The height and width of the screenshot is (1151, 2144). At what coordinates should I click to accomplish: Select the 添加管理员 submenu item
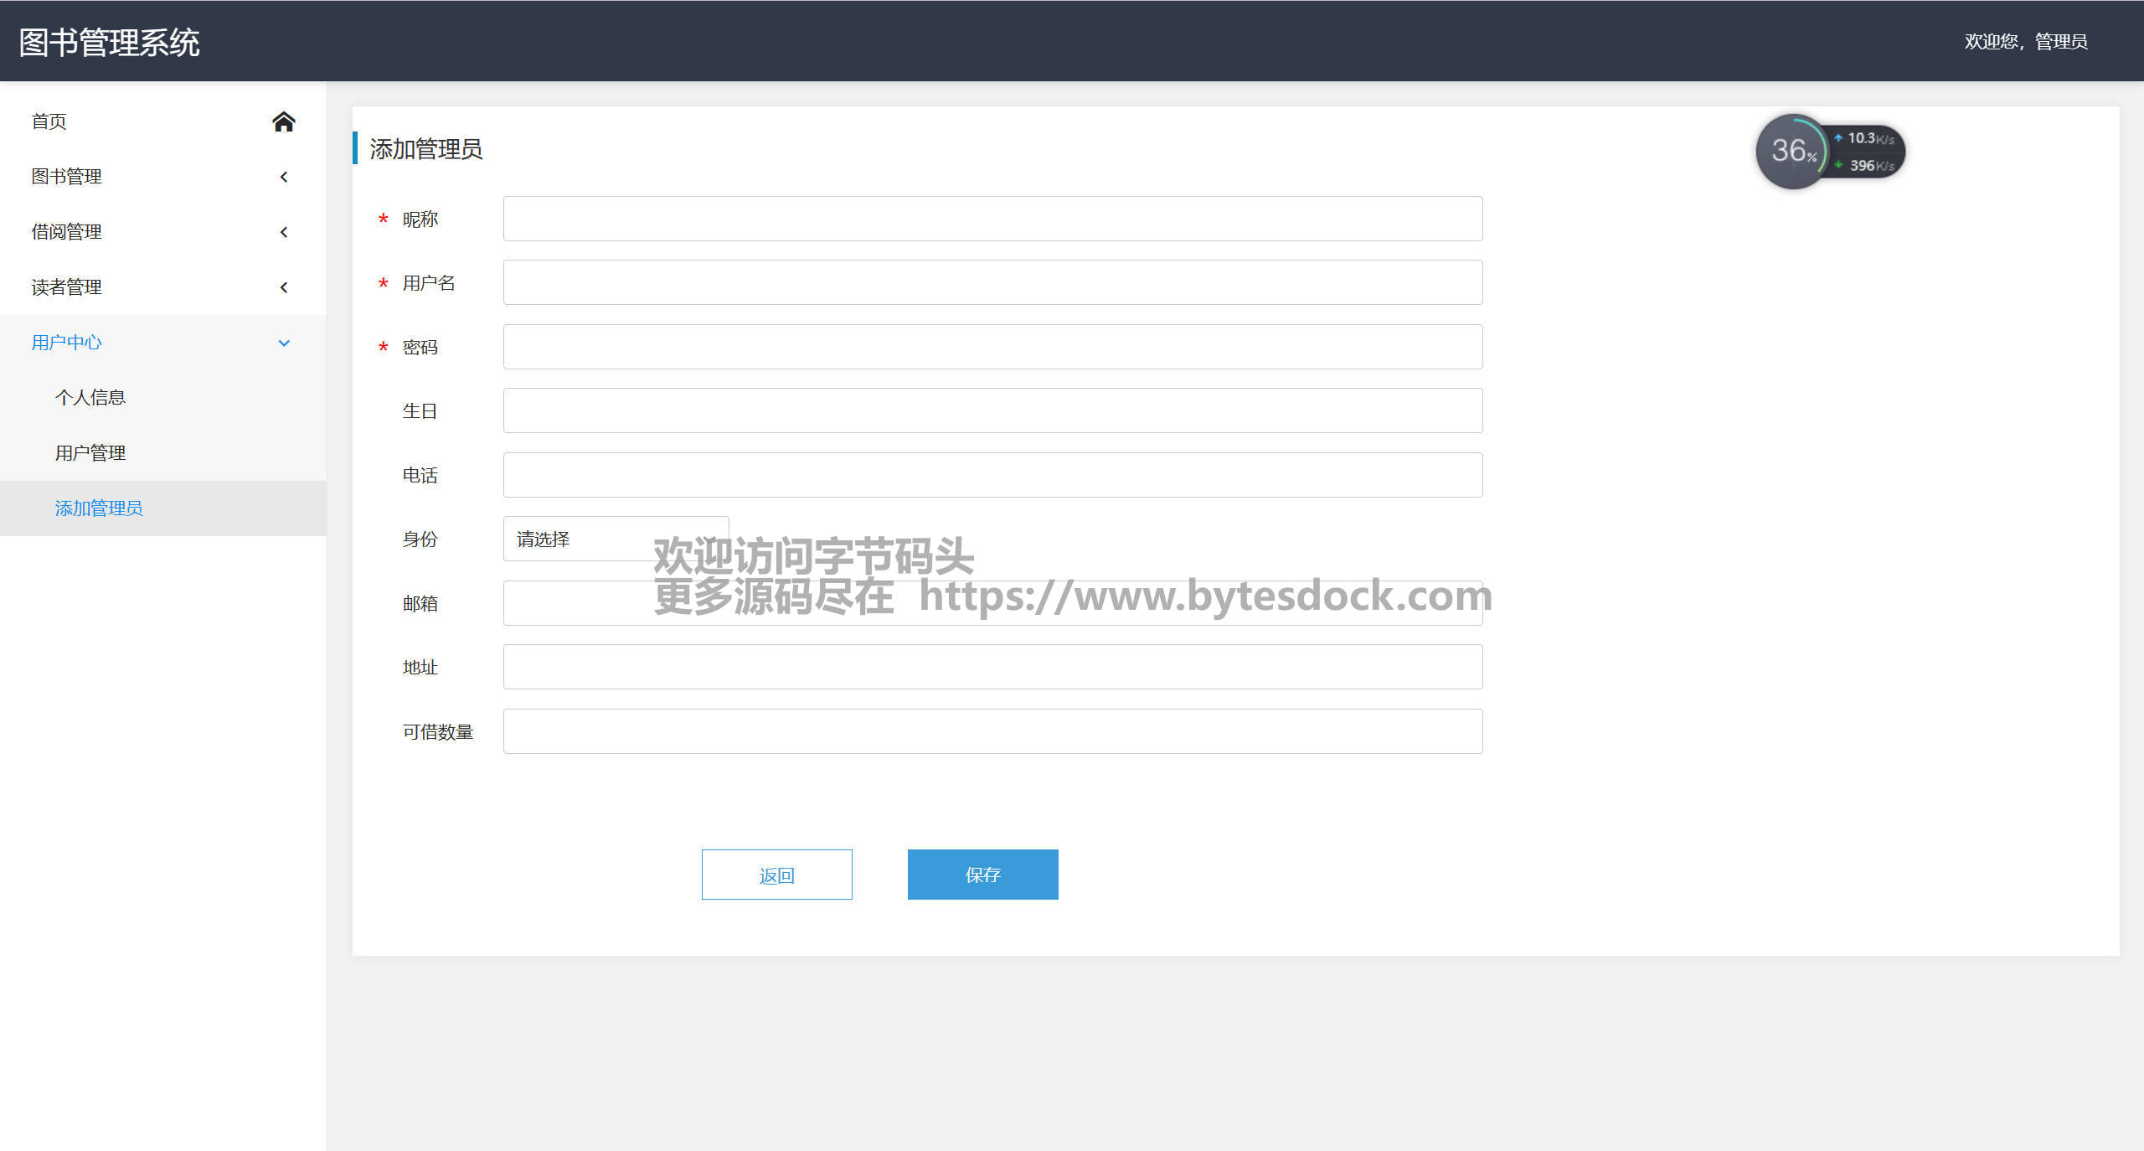(x=99, y=508)
